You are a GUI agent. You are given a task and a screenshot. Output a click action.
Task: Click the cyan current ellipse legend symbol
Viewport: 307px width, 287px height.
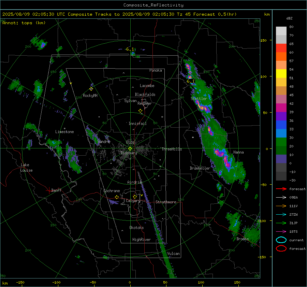[x=281, y=240]
